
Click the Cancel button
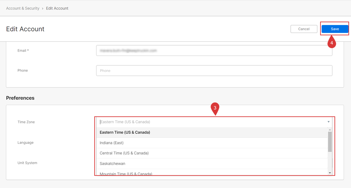pyautogui.click(x=304, y=29)
